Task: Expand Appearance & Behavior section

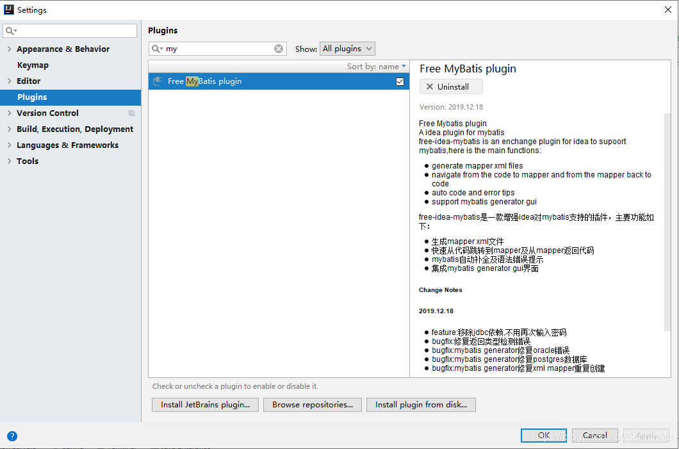Action: [9, 49]
